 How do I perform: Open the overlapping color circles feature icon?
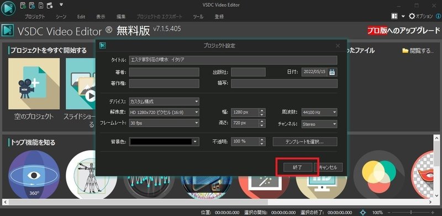point(379,175)
